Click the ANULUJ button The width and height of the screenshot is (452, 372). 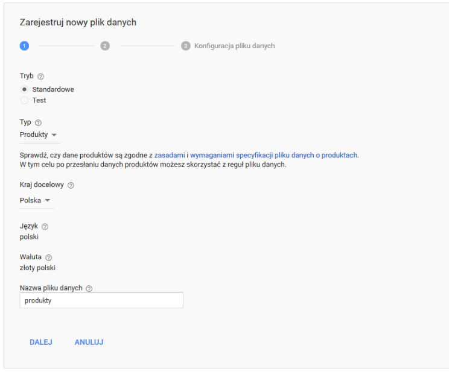(x=89, y=342)
